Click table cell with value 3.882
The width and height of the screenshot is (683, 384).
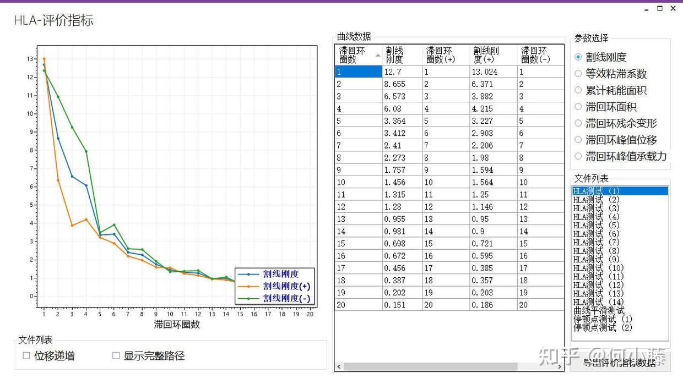[x=494, y=96]
